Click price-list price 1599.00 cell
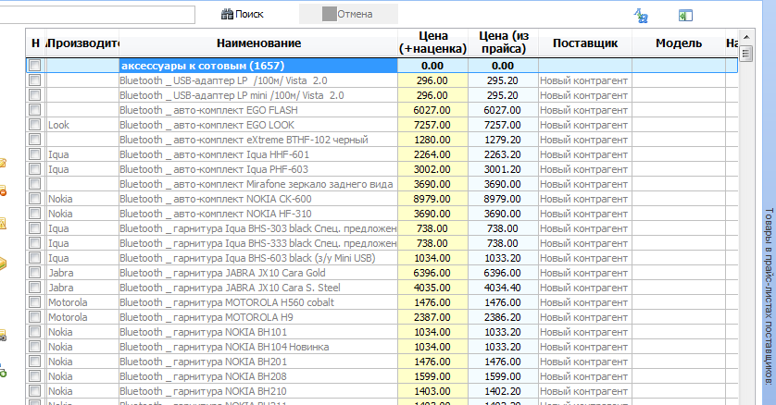 pyautogui.click(x=504, y=377)
